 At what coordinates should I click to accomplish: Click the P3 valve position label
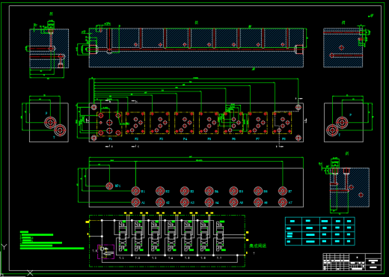click(x=161, y=139)
